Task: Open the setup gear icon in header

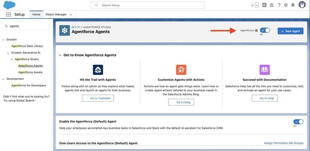Action: tap(286, 5)
